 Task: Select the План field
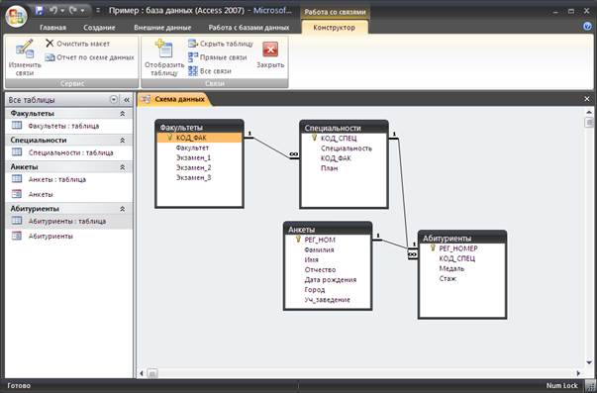pos(344,168)
